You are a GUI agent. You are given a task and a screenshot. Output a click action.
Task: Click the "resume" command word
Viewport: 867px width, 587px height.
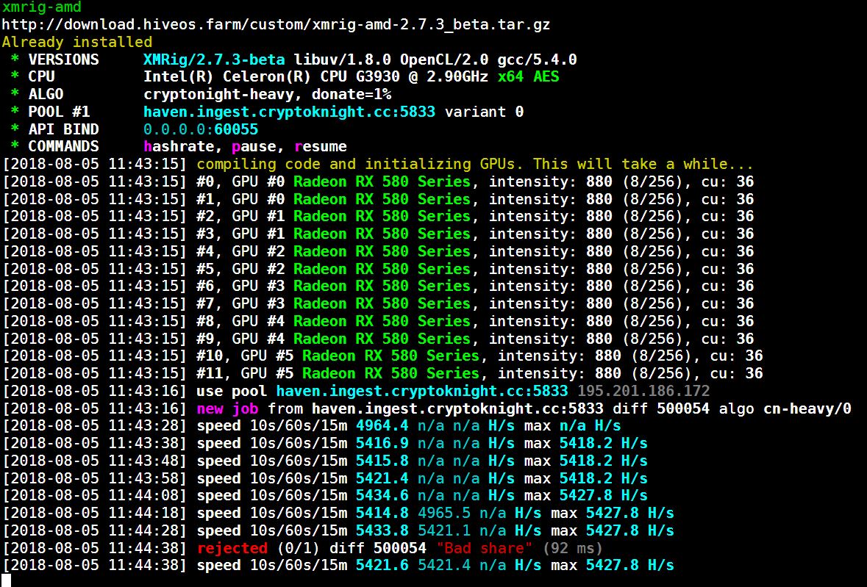tap(320, 147)
